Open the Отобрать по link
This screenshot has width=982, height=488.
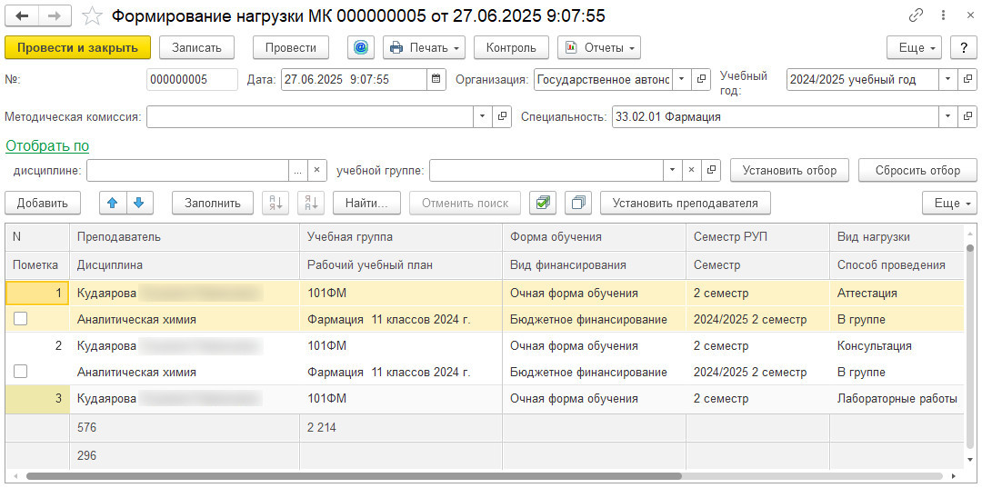coord(47,145)
